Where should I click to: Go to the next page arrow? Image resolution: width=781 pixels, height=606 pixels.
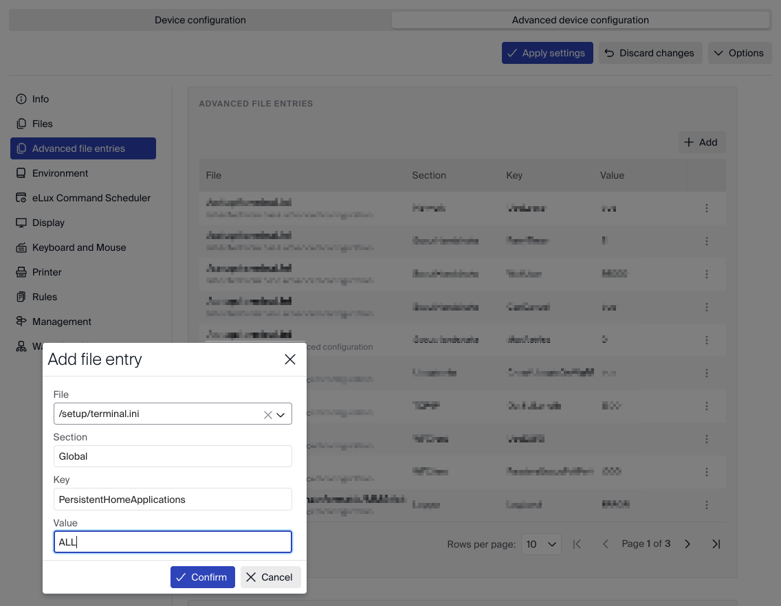point(687,544)
